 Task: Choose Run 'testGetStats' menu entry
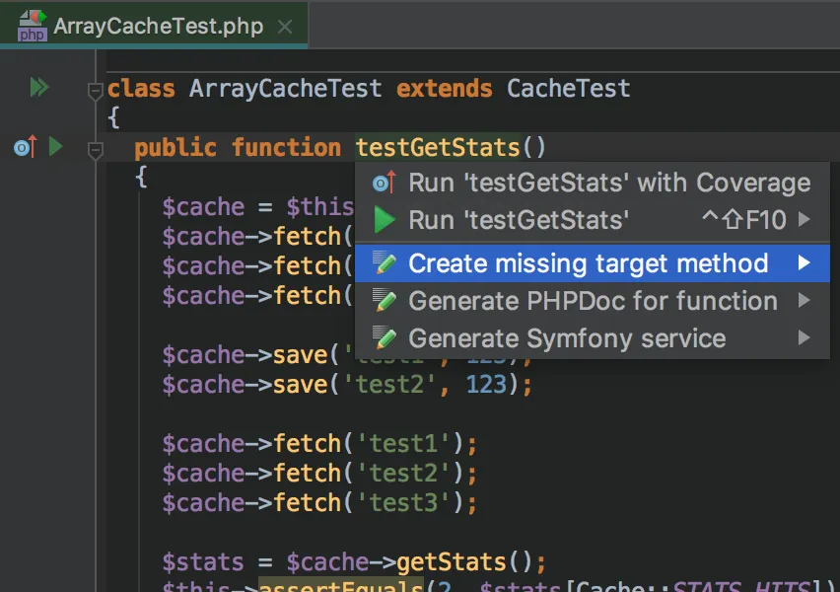[592, 220]
